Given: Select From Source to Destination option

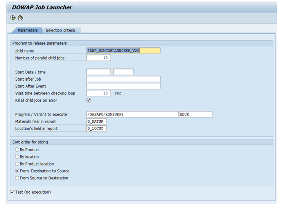Looking at the screenshot, I should click(17, 178).
